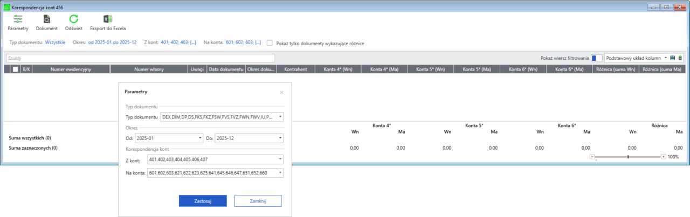690x217 pixels.
Task: Check the select-all checkbox in the grid header
Action: (16, 69)
